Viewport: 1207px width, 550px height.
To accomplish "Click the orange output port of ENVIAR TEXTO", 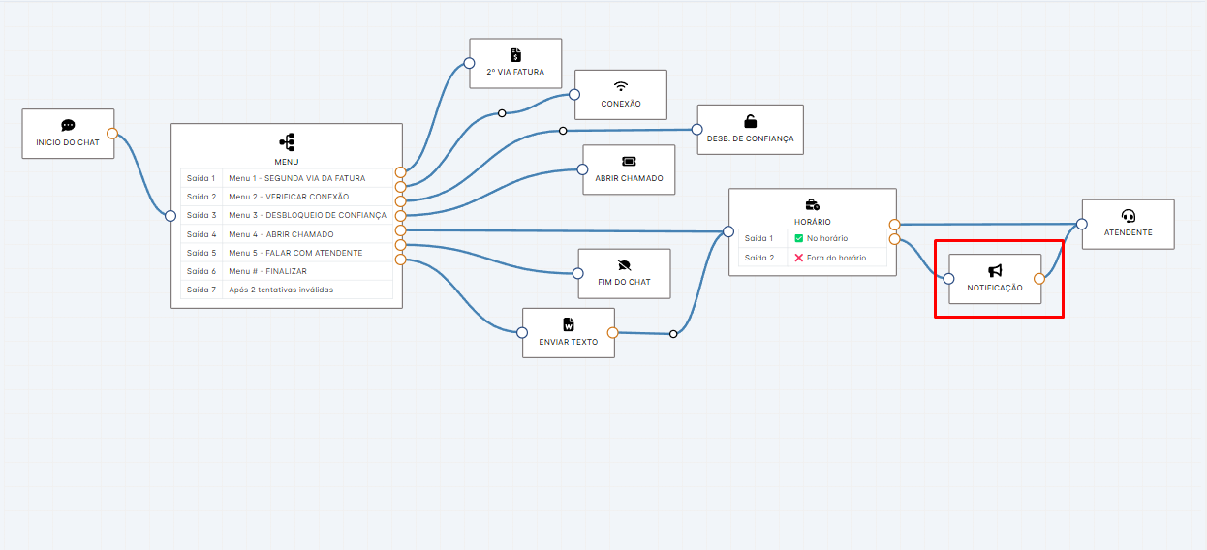I will [613, 332].
